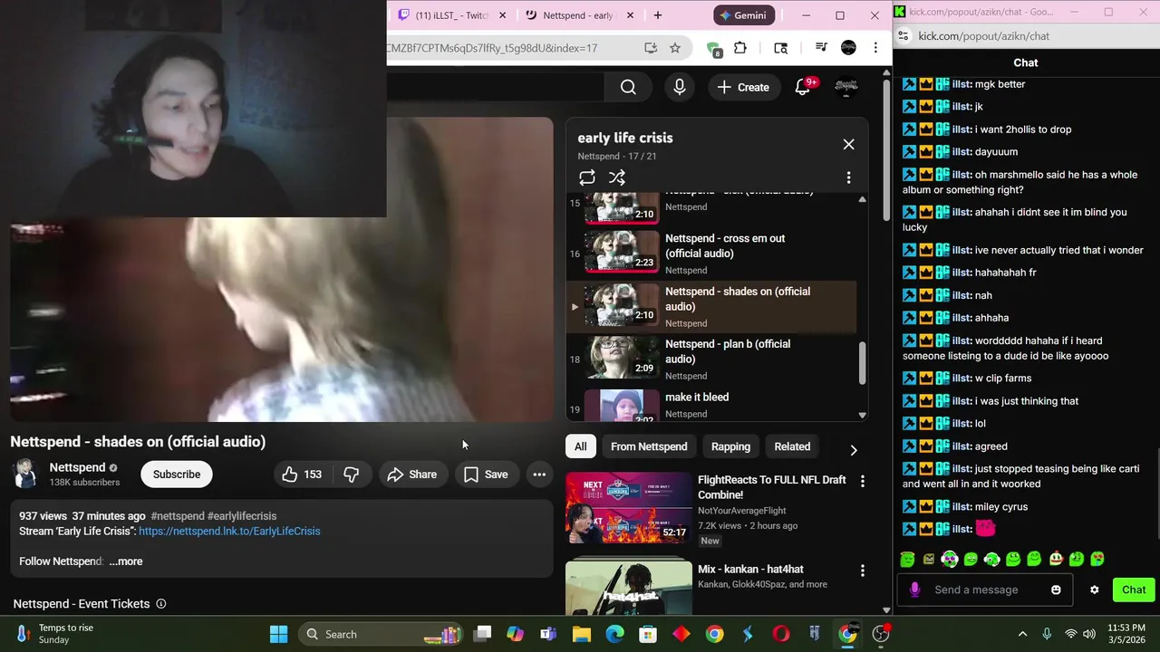Start voice search with microphone icon
Image resolution: width=1160 pixels, height=652 pixels.
680,87
